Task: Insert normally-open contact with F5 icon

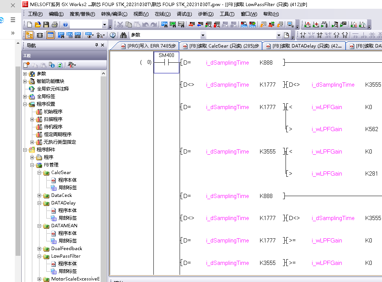Action: click(x=303, y=35)
